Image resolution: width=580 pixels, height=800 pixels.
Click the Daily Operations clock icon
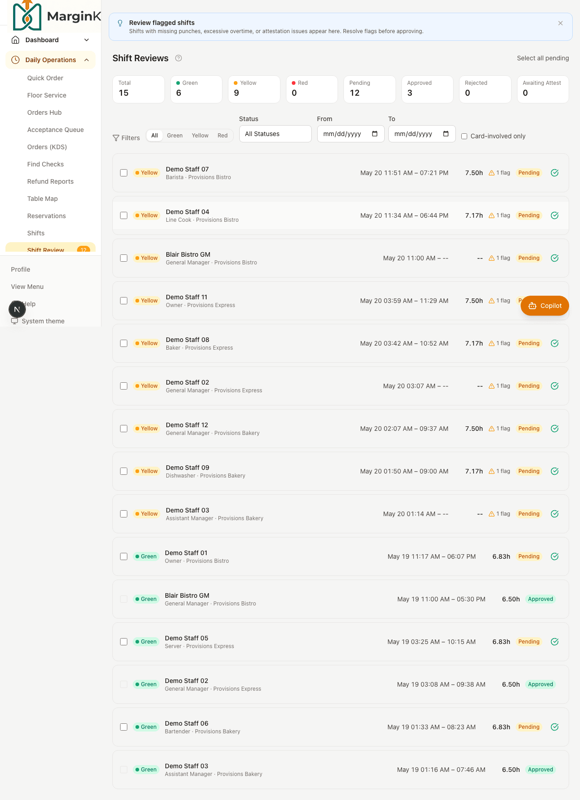point(15,60)
